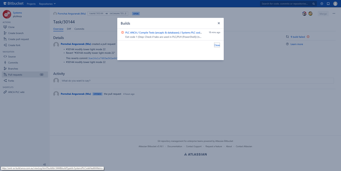Click the Bitbucket logo in header

point(14,3)
